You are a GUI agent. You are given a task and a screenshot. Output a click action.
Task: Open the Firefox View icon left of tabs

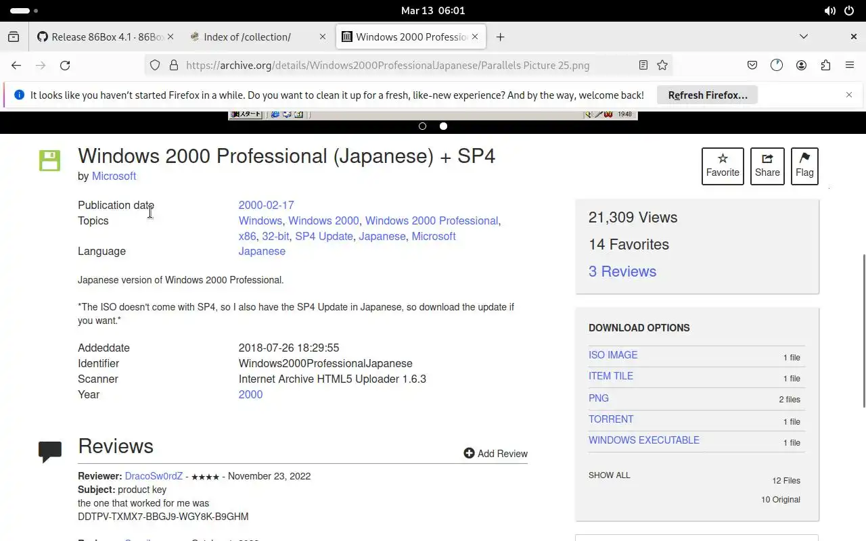pos(14,37)
